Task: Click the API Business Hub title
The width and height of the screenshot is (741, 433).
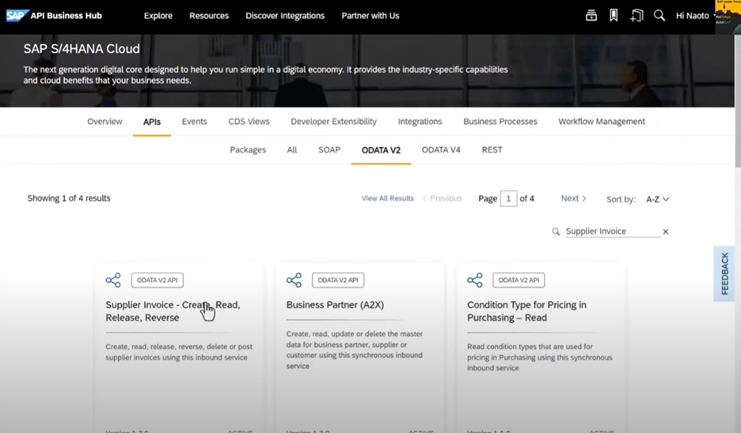Action: [x=66, y=16]
